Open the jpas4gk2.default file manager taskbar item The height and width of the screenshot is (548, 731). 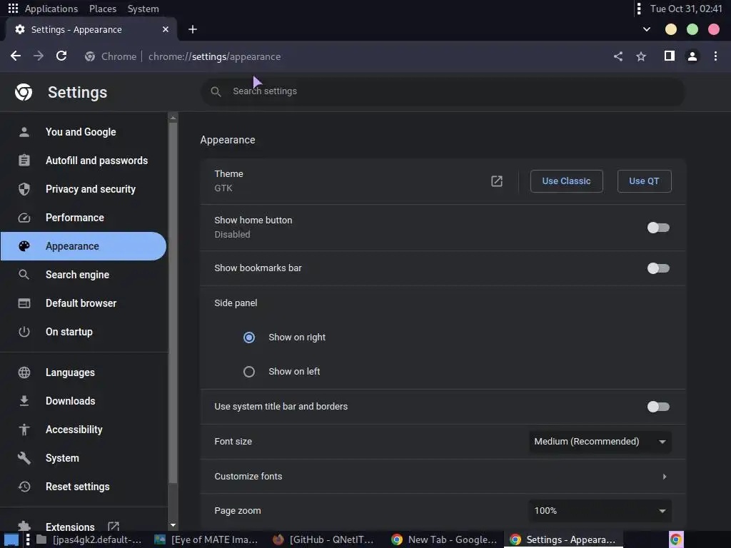click(89, 539)
